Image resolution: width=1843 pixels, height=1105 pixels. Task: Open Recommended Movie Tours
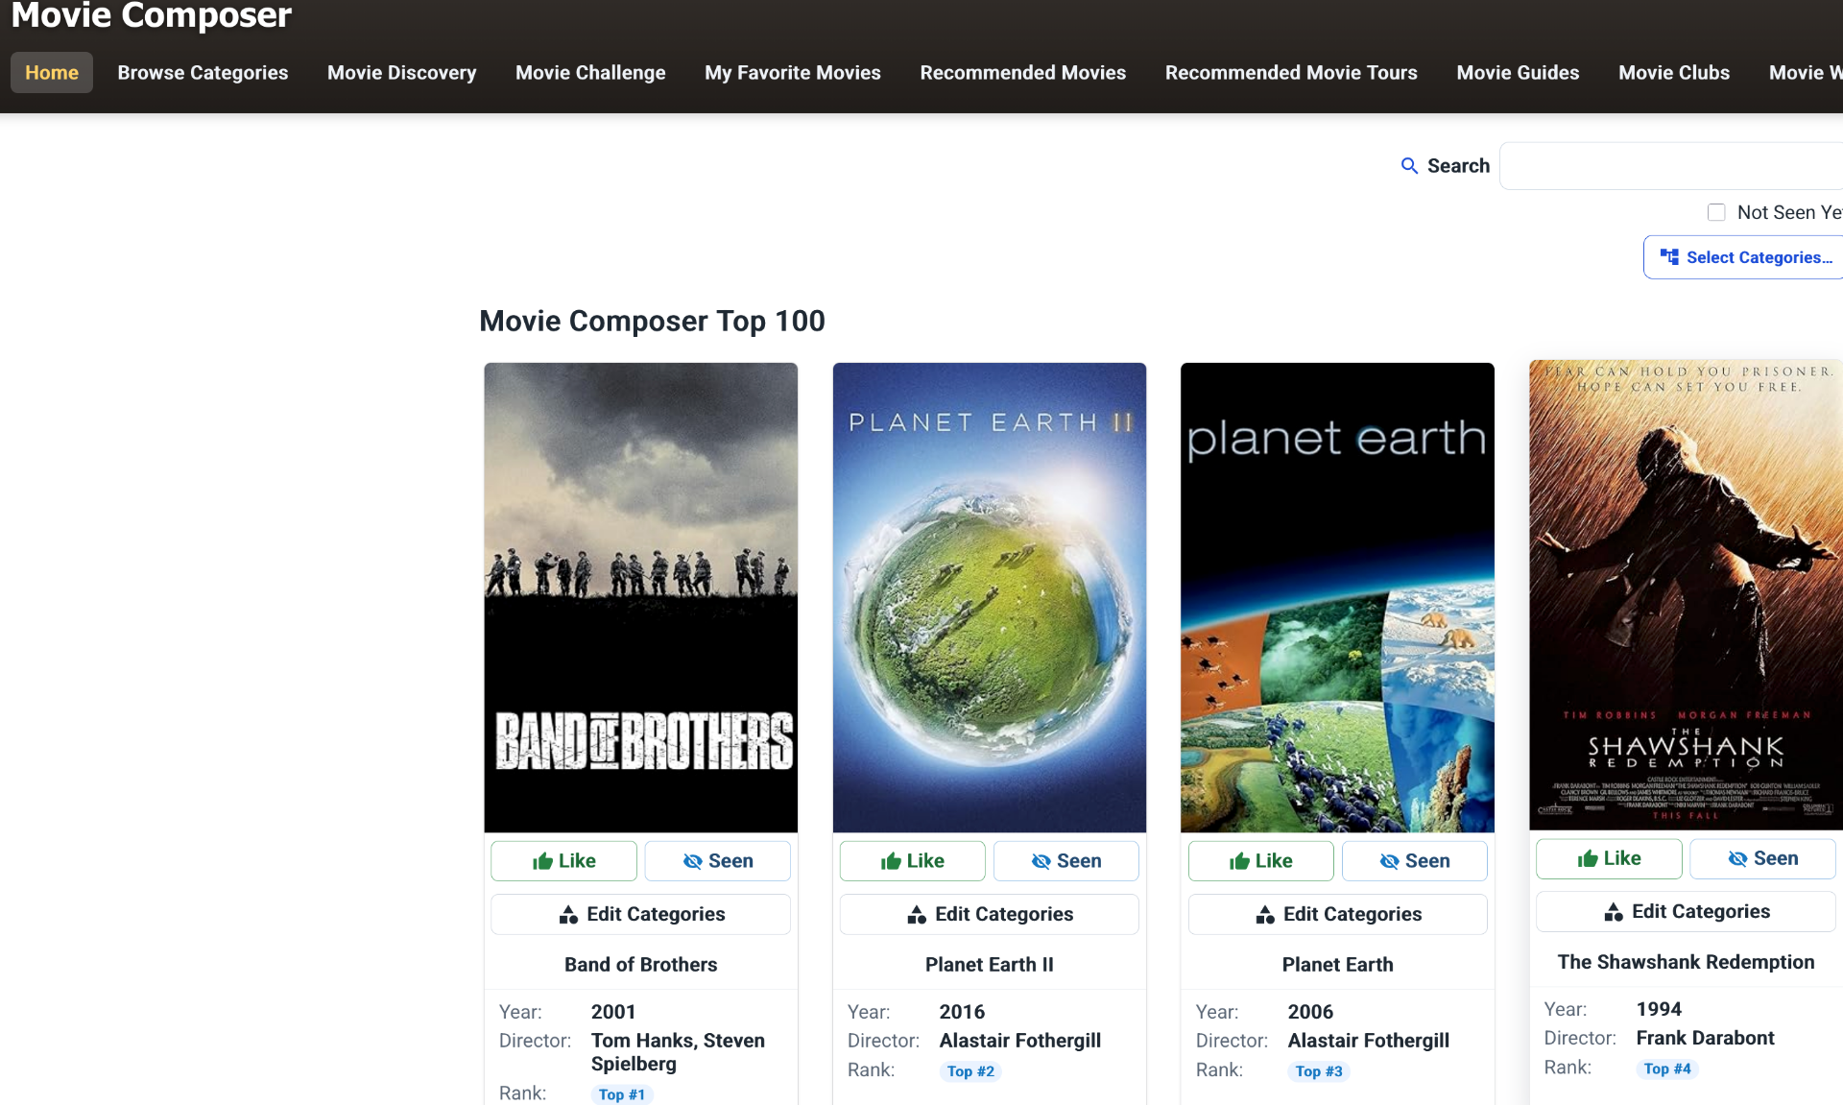(x=1291, y=72)
